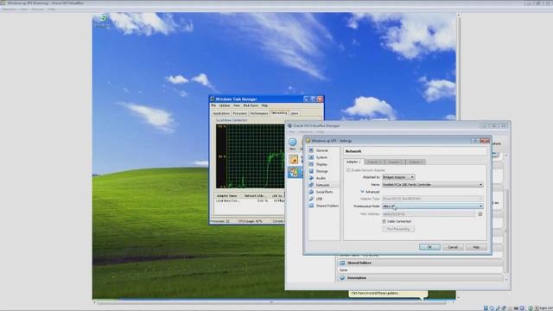Toggle Cable Connected checkbox
553x311 pixels.
[x=384, y=221]
